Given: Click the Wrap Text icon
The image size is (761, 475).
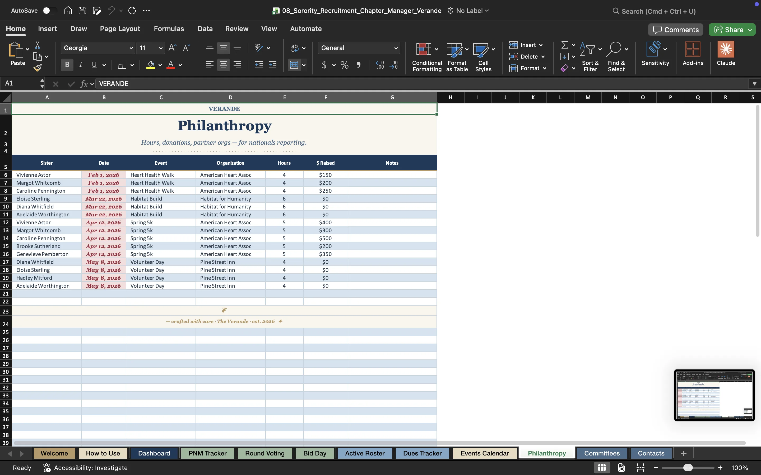Looking at the screenshot, I should coord(295,48).
